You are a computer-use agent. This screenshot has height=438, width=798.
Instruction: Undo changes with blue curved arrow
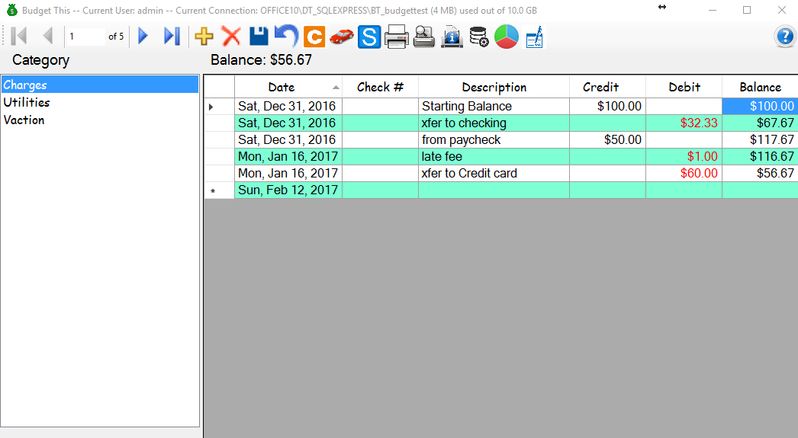pos(287,37)
